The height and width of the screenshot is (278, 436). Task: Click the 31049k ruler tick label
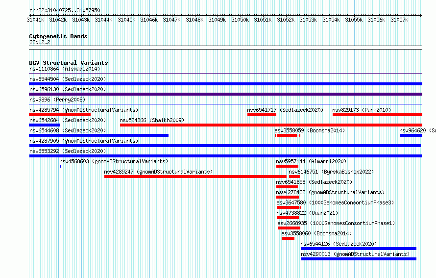coord(217,20)
